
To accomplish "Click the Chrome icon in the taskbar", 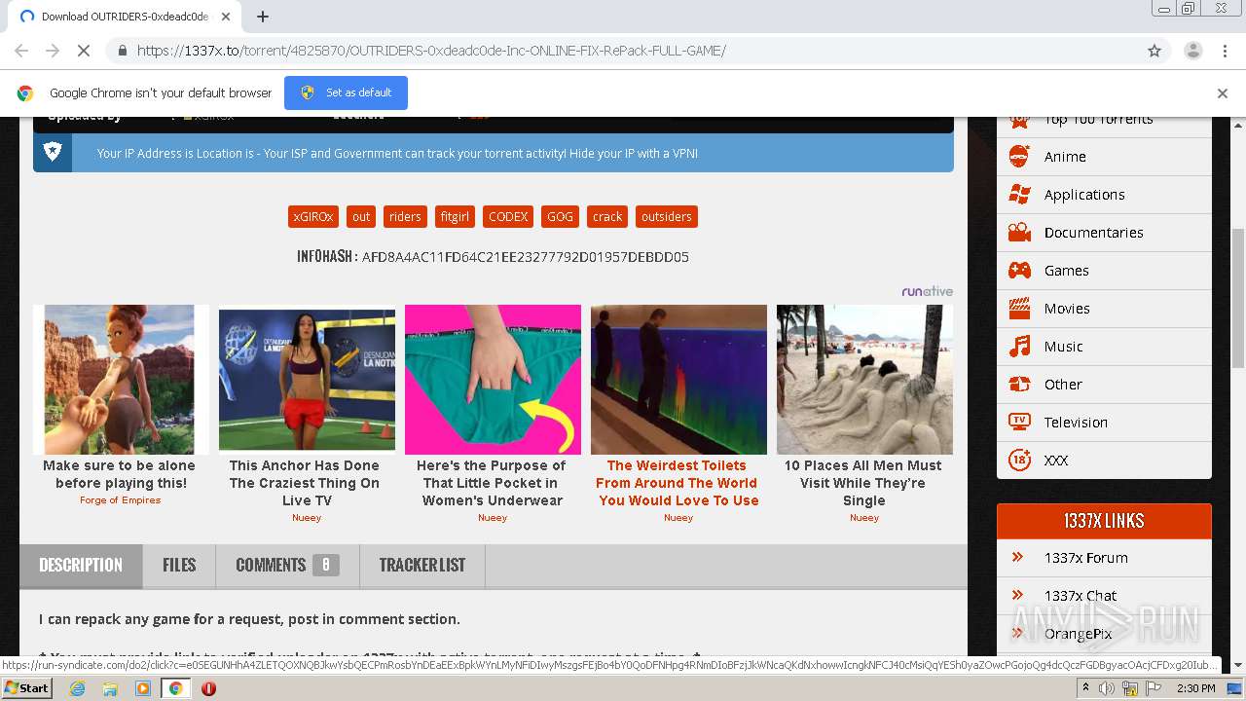I will pos(176,688).
